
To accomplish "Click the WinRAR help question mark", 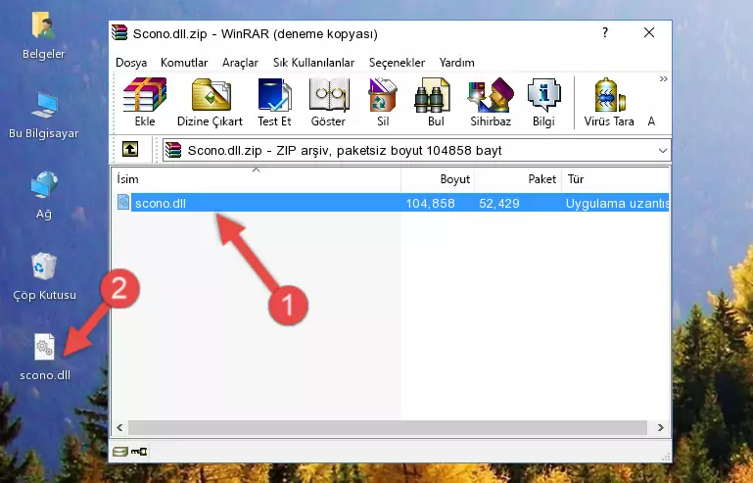I will coord(605,32).
